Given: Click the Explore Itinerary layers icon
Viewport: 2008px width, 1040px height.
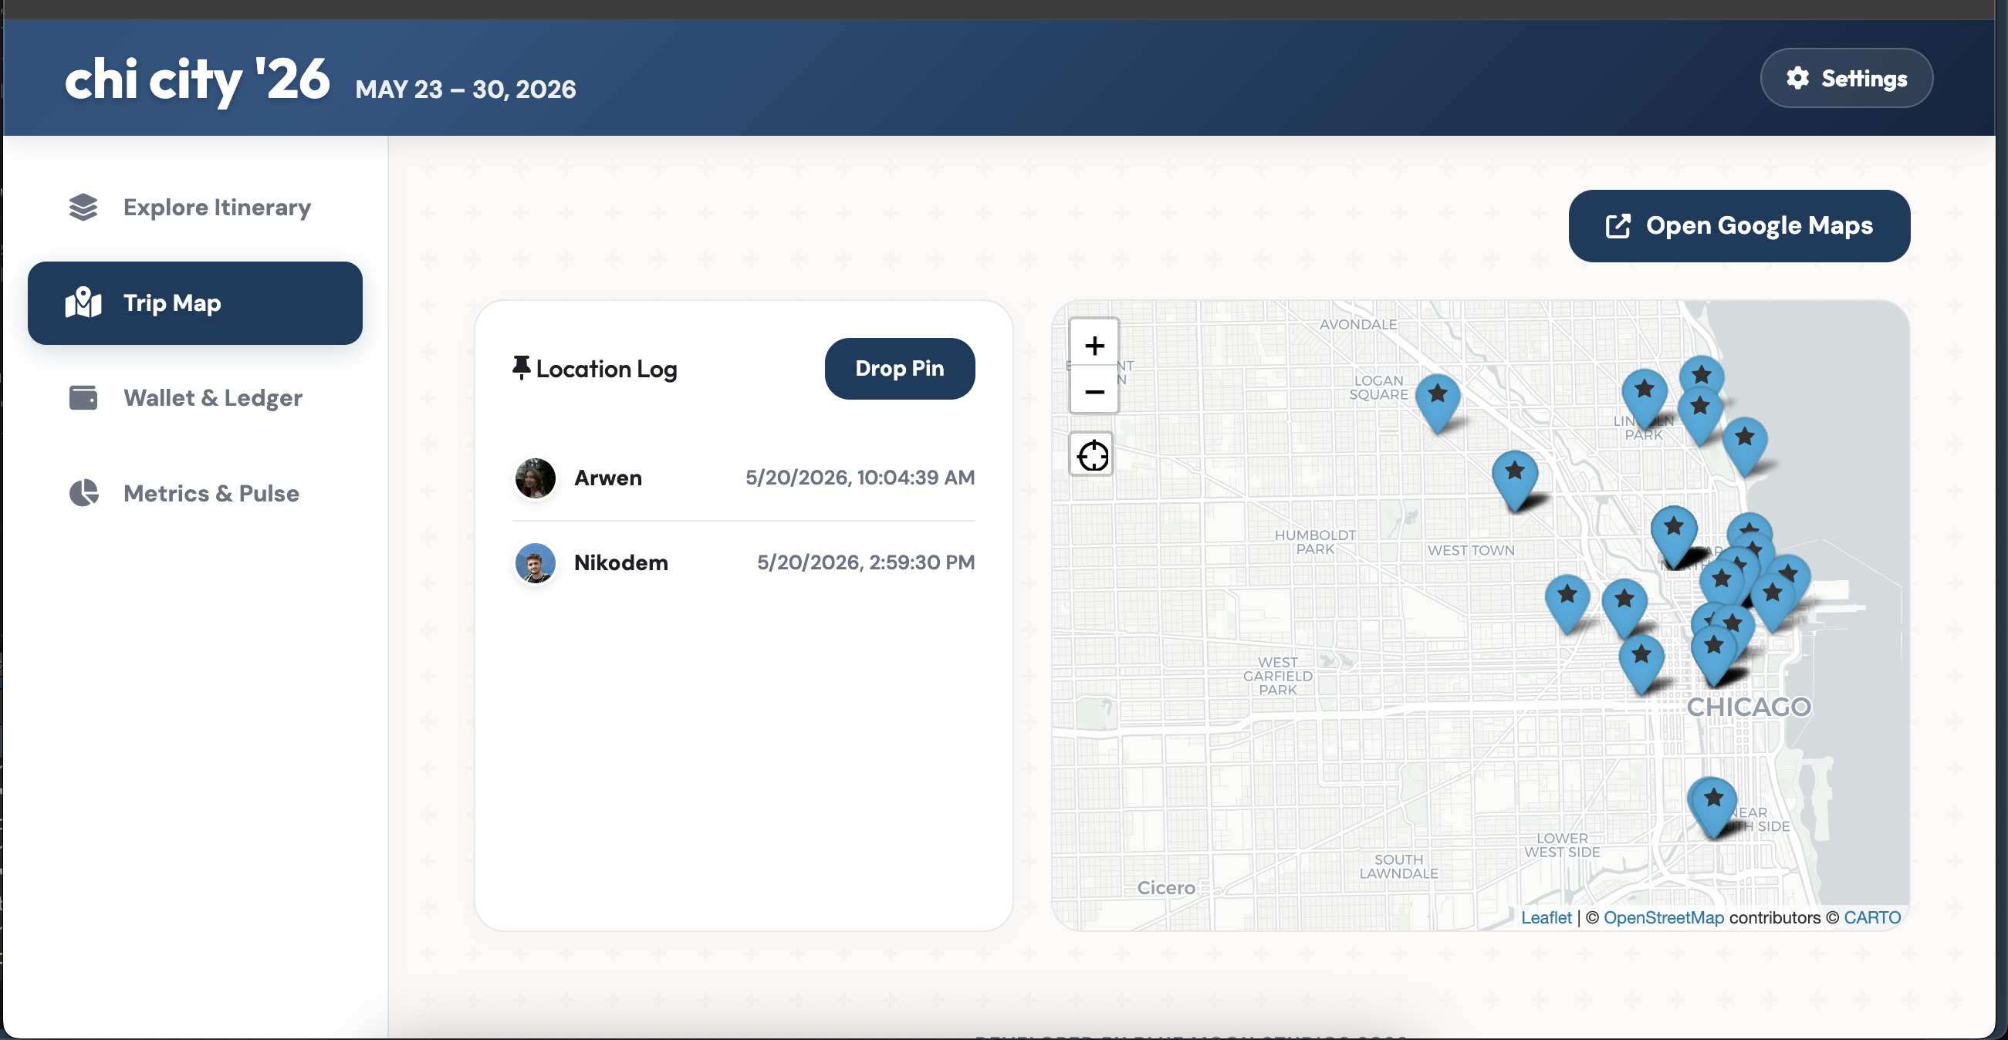Looking at the screenshot, I should pyautogui.click(x=83, y=208).
